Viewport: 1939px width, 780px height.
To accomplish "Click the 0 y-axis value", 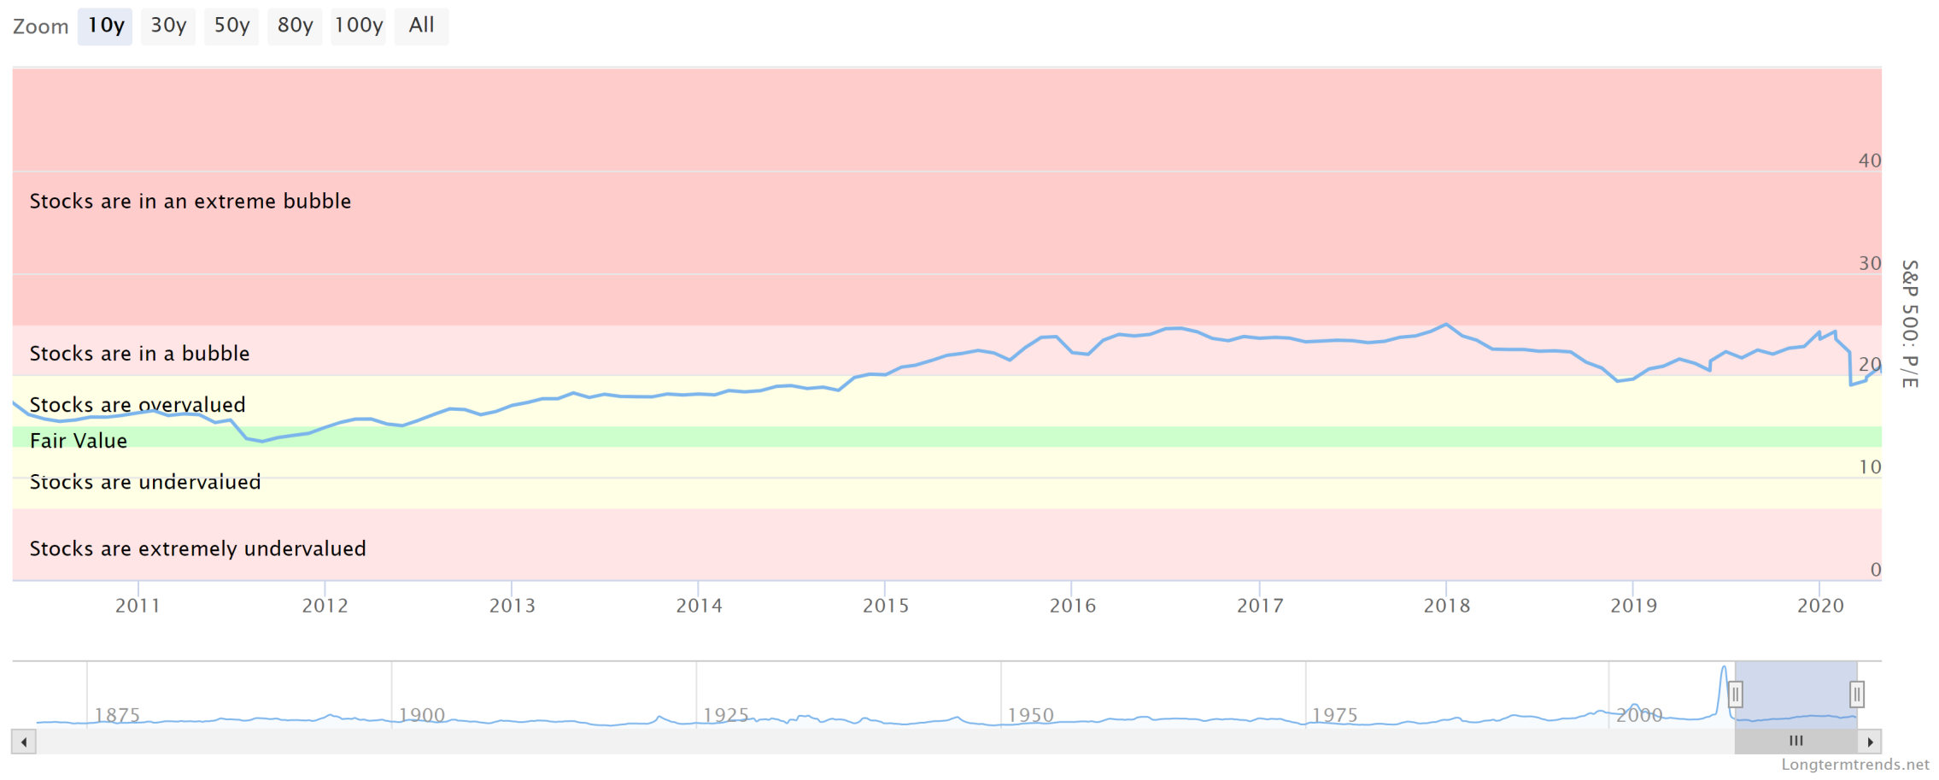I will point(1876,570).
